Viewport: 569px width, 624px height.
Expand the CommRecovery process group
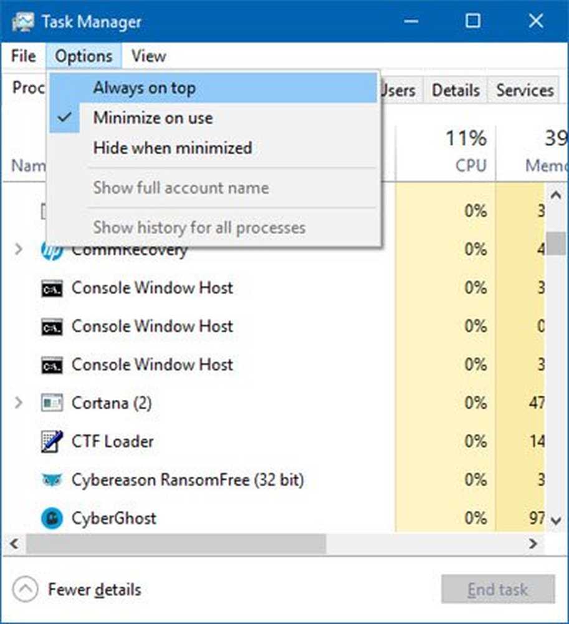[19, 250]
